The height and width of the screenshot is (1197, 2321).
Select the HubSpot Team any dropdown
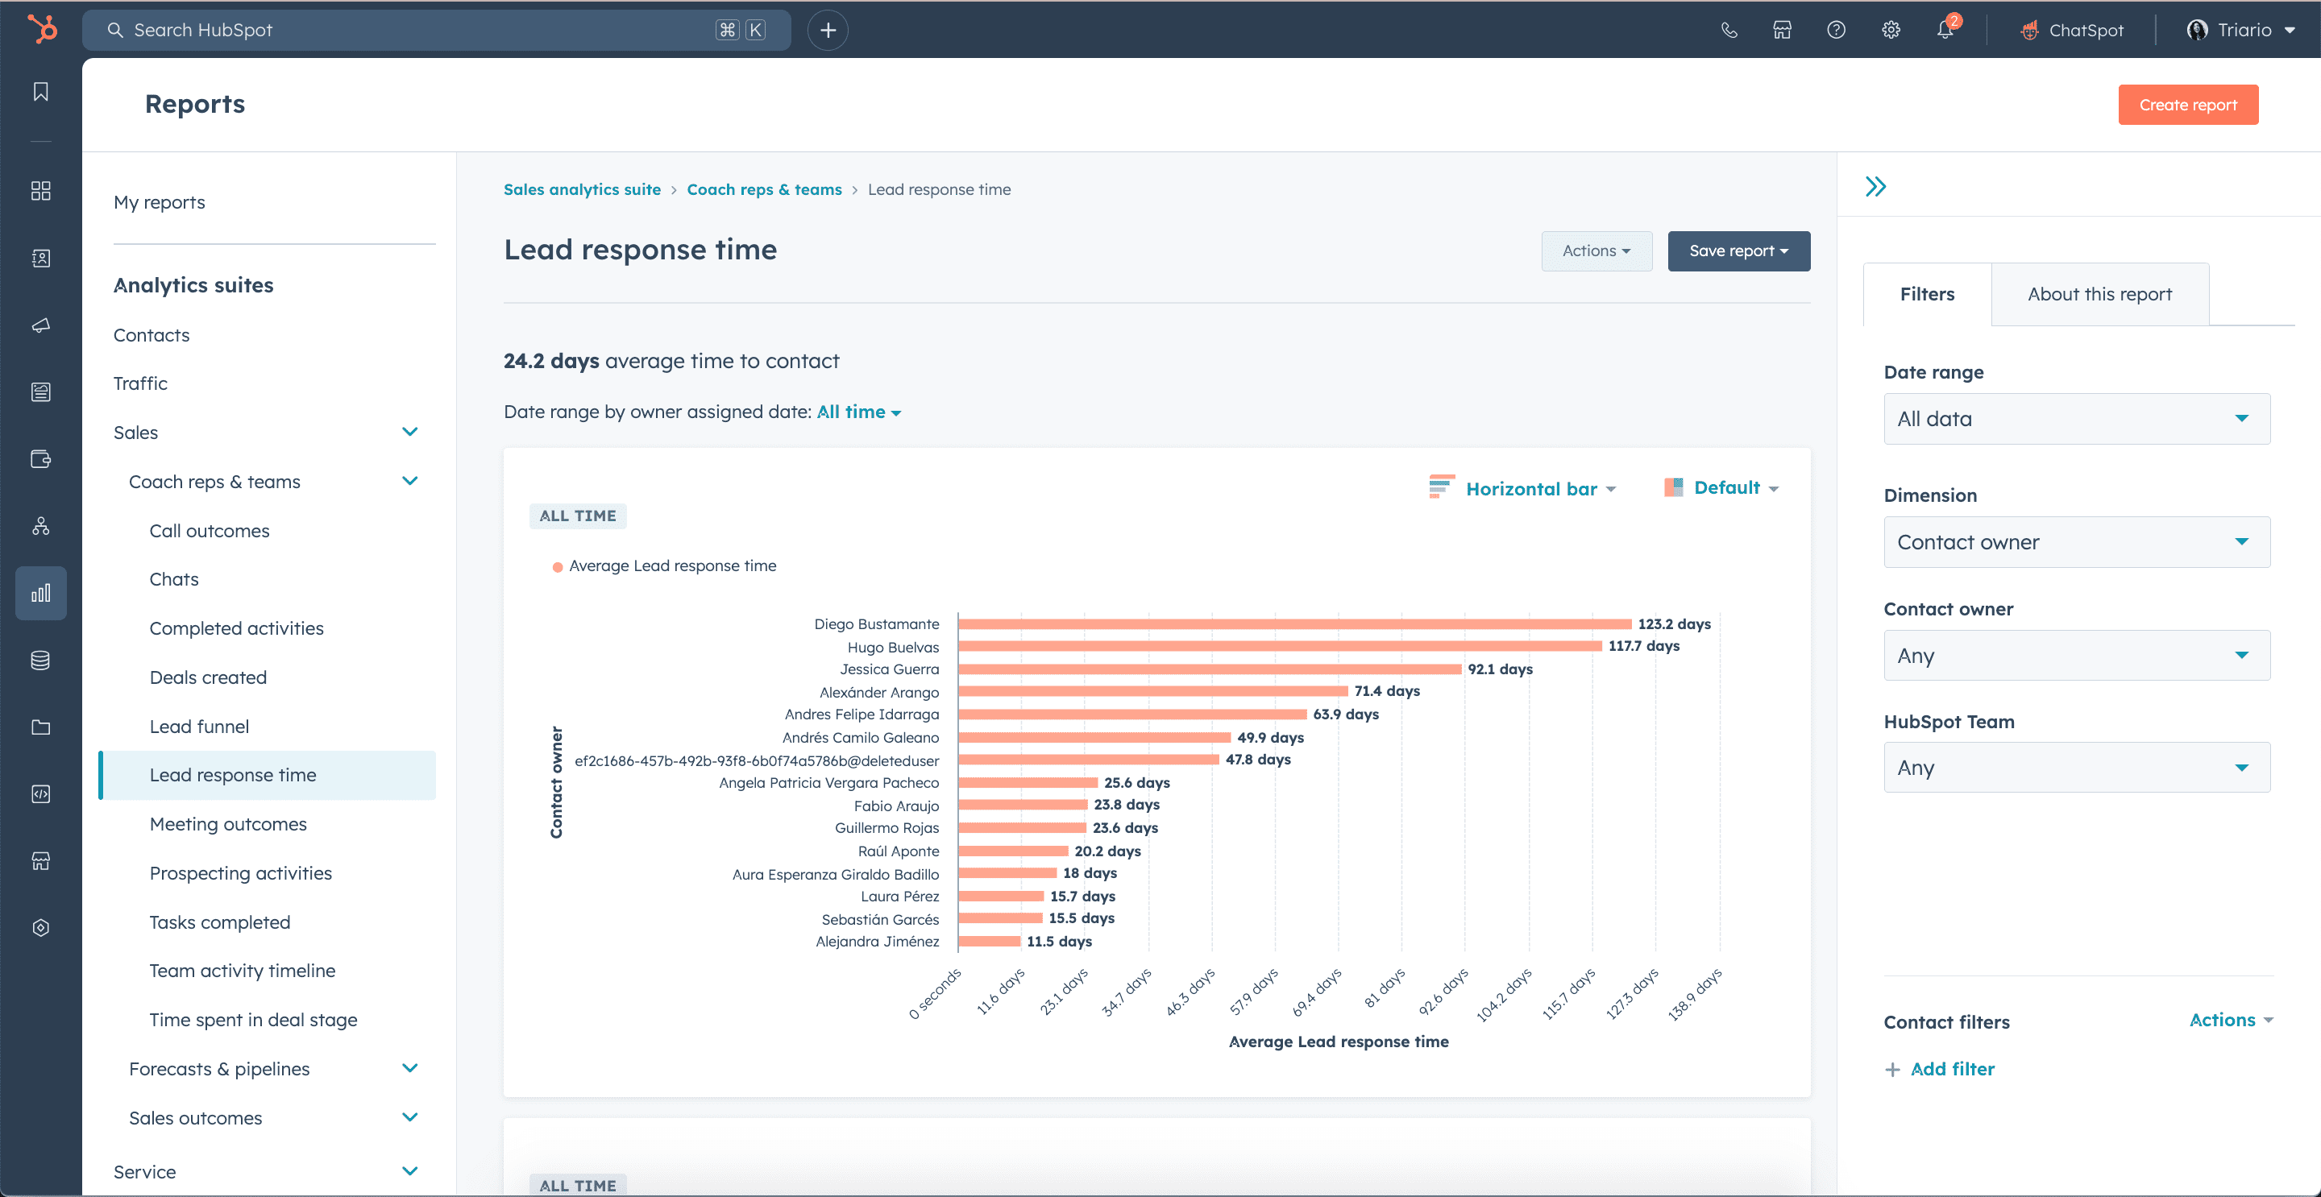[2072, 768]
